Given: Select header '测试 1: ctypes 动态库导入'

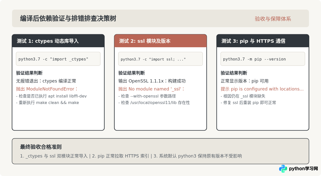Looking at the screenshot, I should (58, 41).
